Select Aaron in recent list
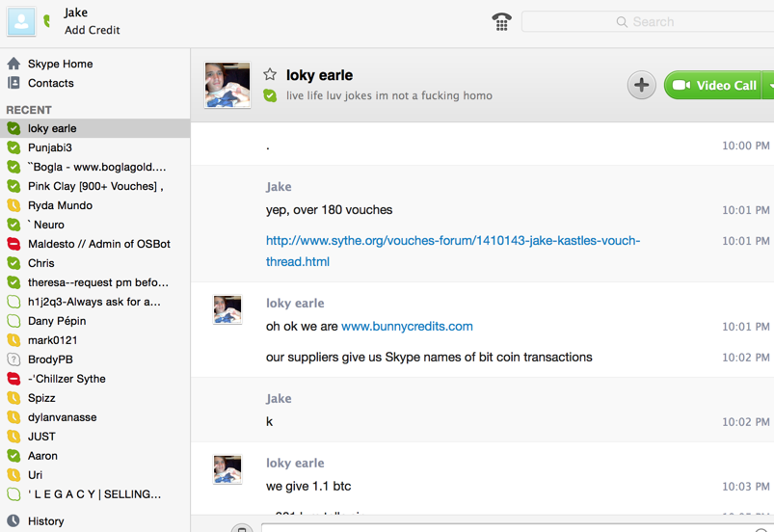Viewport: 774px width, 532px height. [x=94, y=456]
